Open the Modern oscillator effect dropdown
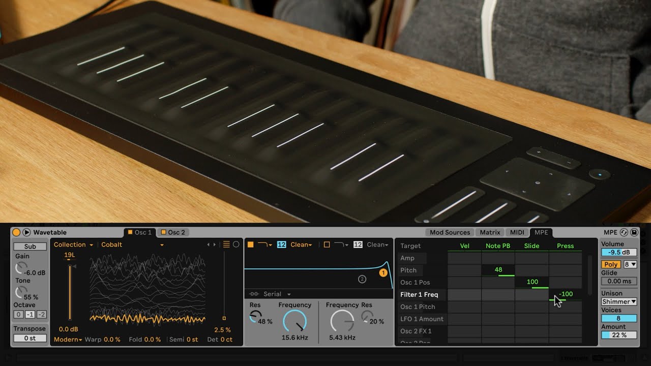This screenshot has width=651, height=366. point(68,340)
